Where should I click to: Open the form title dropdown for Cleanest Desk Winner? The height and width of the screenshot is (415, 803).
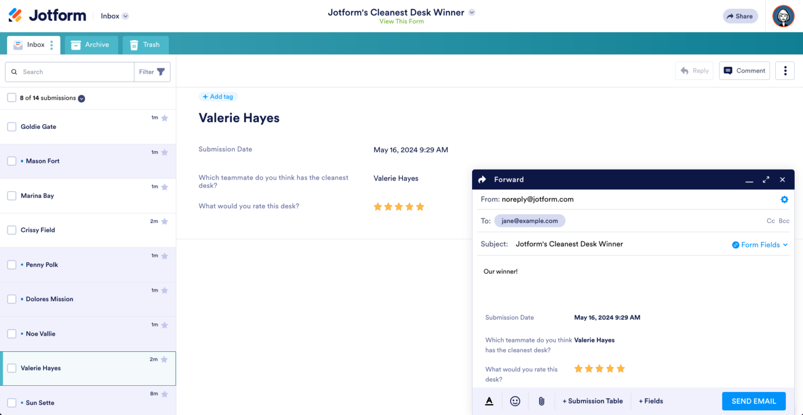[471, 12]
